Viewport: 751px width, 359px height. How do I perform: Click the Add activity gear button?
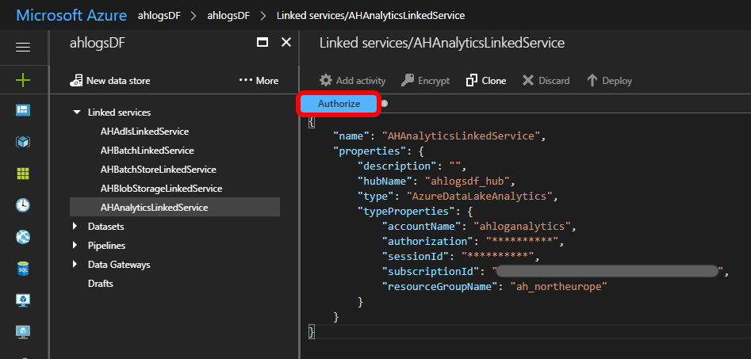point(353,80)
